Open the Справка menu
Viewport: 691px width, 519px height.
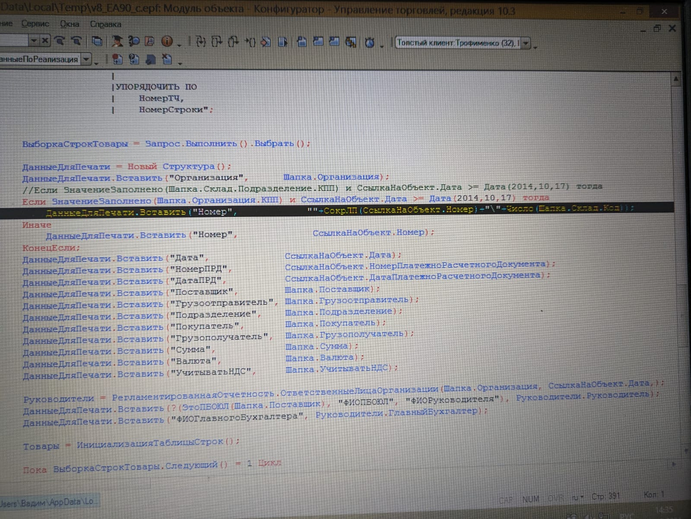click(x=105, y=24)
